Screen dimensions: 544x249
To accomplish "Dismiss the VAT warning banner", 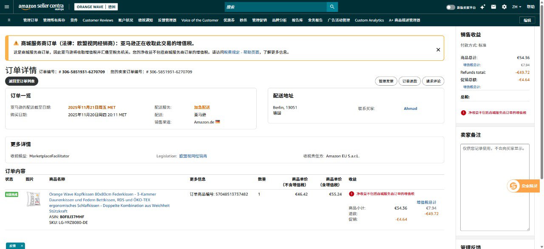I will (438, 50).
